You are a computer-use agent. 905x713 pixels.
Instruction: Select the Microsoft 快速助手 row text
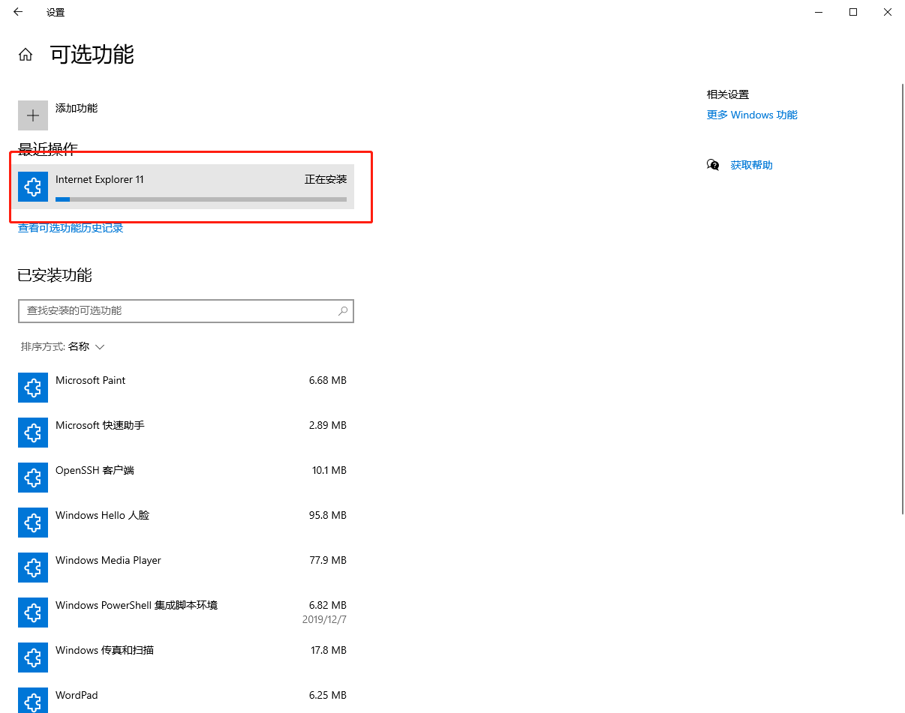click(x=100, y=425)
